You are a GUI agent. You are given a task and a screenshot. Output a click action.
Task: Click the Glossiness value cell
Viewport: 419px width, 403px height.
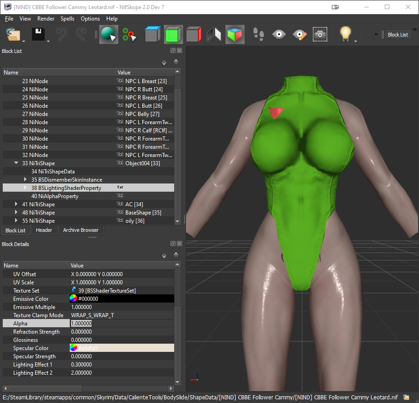(122, 340)
